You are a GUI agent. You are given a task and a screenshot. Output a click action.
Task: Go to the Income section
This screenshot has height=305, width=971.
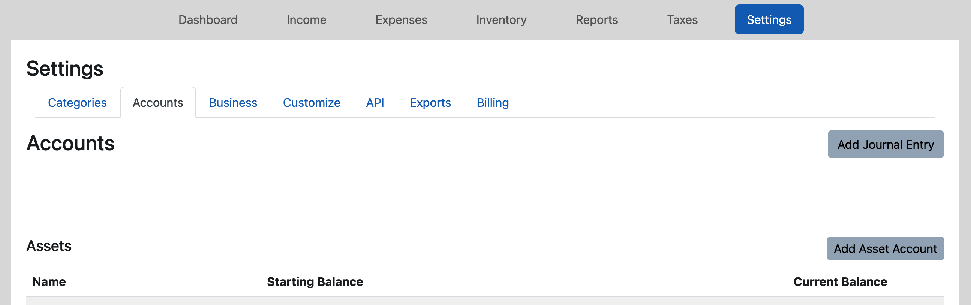point(306,19)
